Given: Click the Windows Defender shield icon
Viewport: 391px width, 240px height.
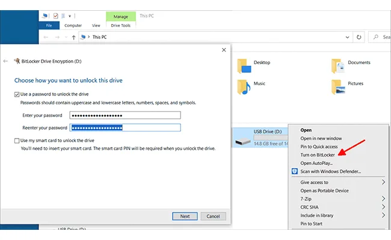Looking at the screenshot, I should click(295, 172).
